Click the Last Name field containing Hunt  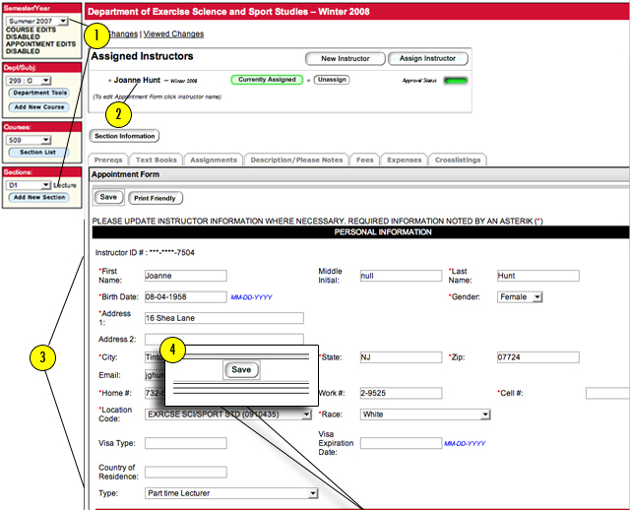pyautogui.click(x=538, y=276)
